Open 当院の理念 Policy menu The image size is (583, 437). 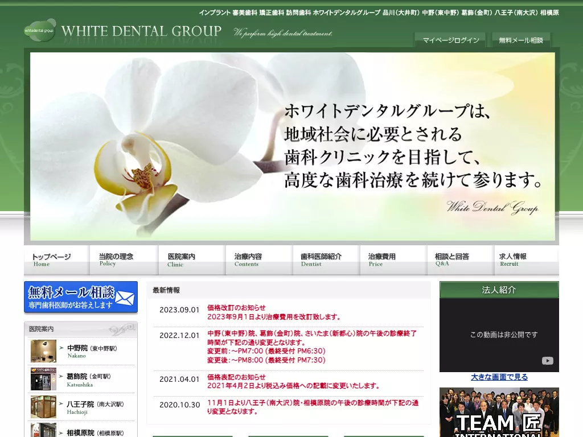coord(124,260)
